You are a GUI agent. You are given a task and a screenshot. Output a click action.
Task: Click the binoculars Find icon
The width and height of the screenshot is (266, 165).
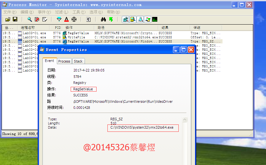click(x=104, y=19)
